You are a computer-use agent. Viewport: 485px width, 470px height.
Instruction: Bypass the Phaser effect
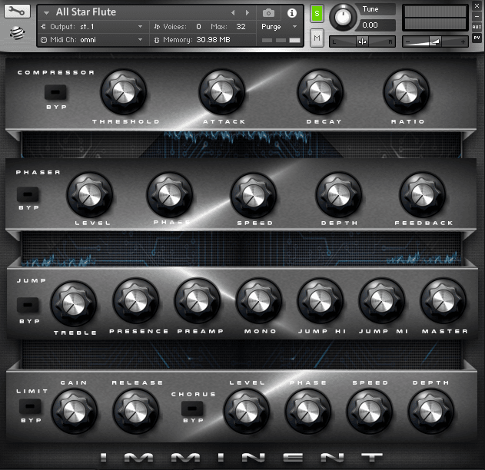pos(28,194)
